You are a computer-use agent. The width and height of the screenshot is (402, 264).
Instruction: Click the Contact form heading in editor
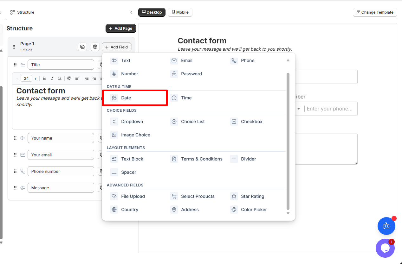[41, 91]
